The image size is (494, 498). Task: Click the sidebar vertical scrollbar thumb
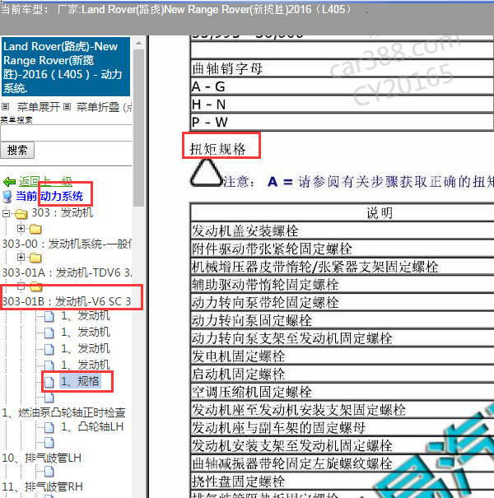point(138,128)
